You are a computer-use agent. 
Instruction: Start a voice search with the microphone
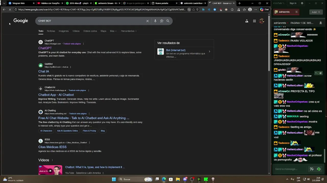tap(155, 21)
